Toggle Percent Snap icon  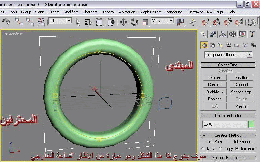228,22
